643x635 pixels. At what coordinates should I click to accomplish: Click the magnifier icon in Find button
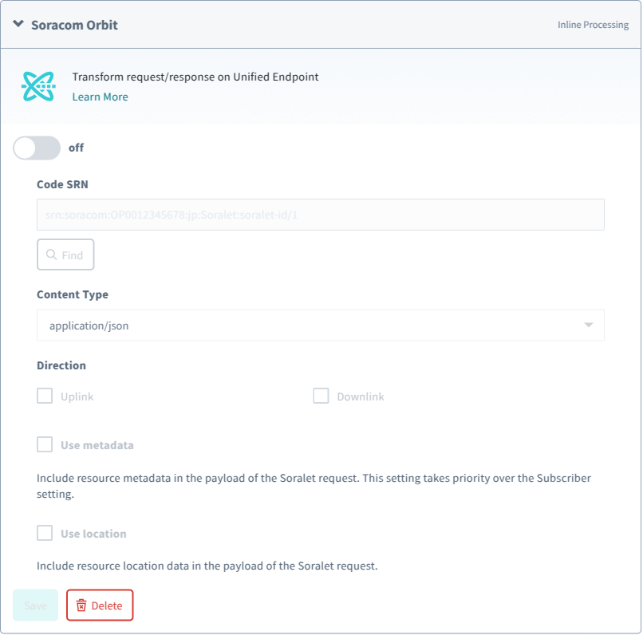(52, 255)
